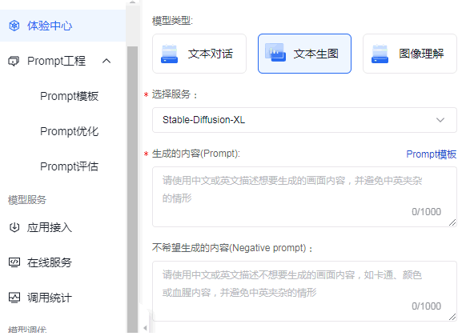The image size is (470, 336).
Task: Click the 模型类型 label
Action: pos(172,21)
